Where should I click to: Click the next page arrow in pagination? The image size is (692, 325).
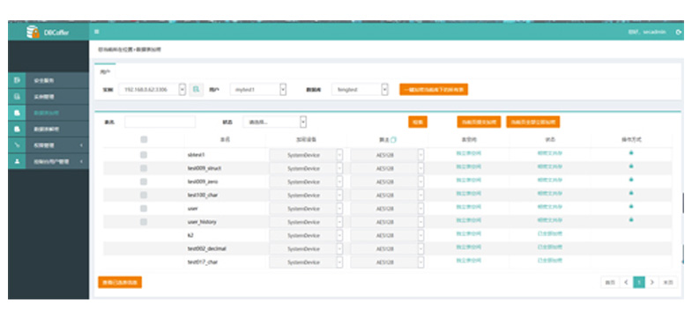click(x=651, y=282)
